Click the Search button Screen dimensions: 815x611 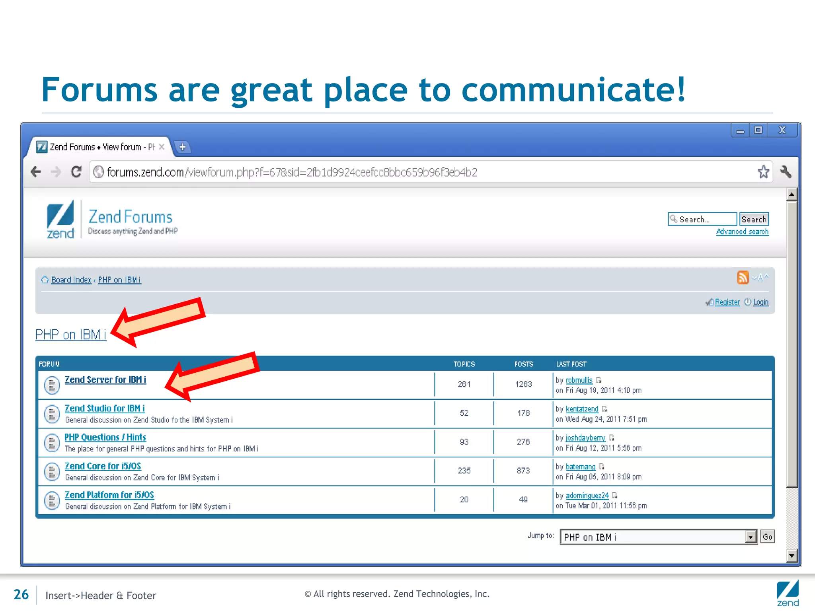(x=754, y=219)
